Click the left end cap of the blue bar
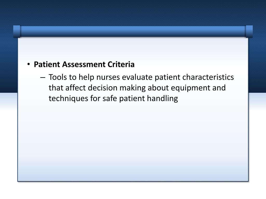 [17, 31]
